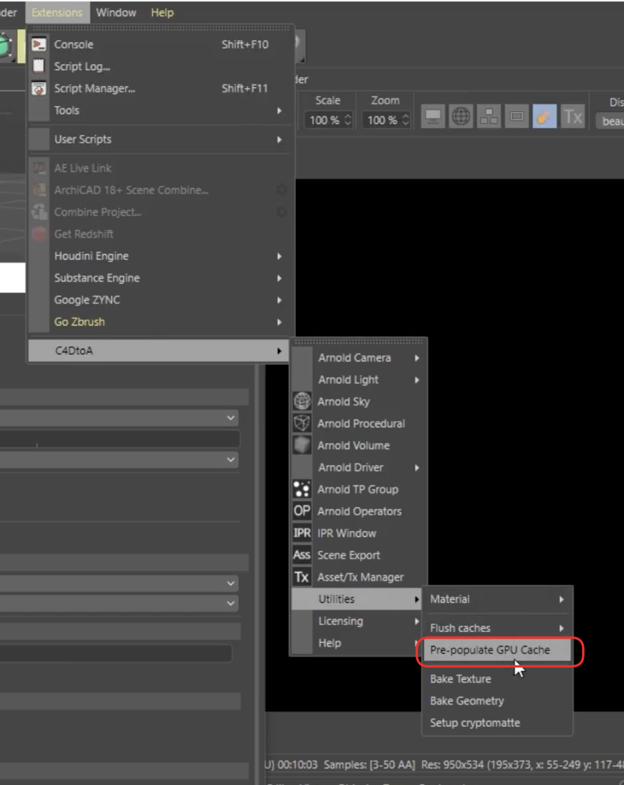Choose Setup cryptomatte
The width and height of the screenshot is (624, 785).
(497, 724)
